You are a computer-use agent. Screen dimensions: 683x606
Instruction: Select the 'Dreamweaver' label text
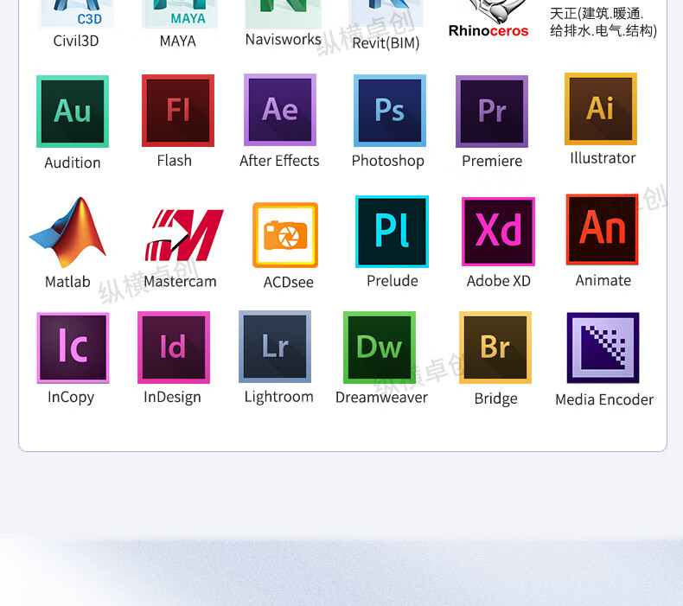tap(381, 398)
